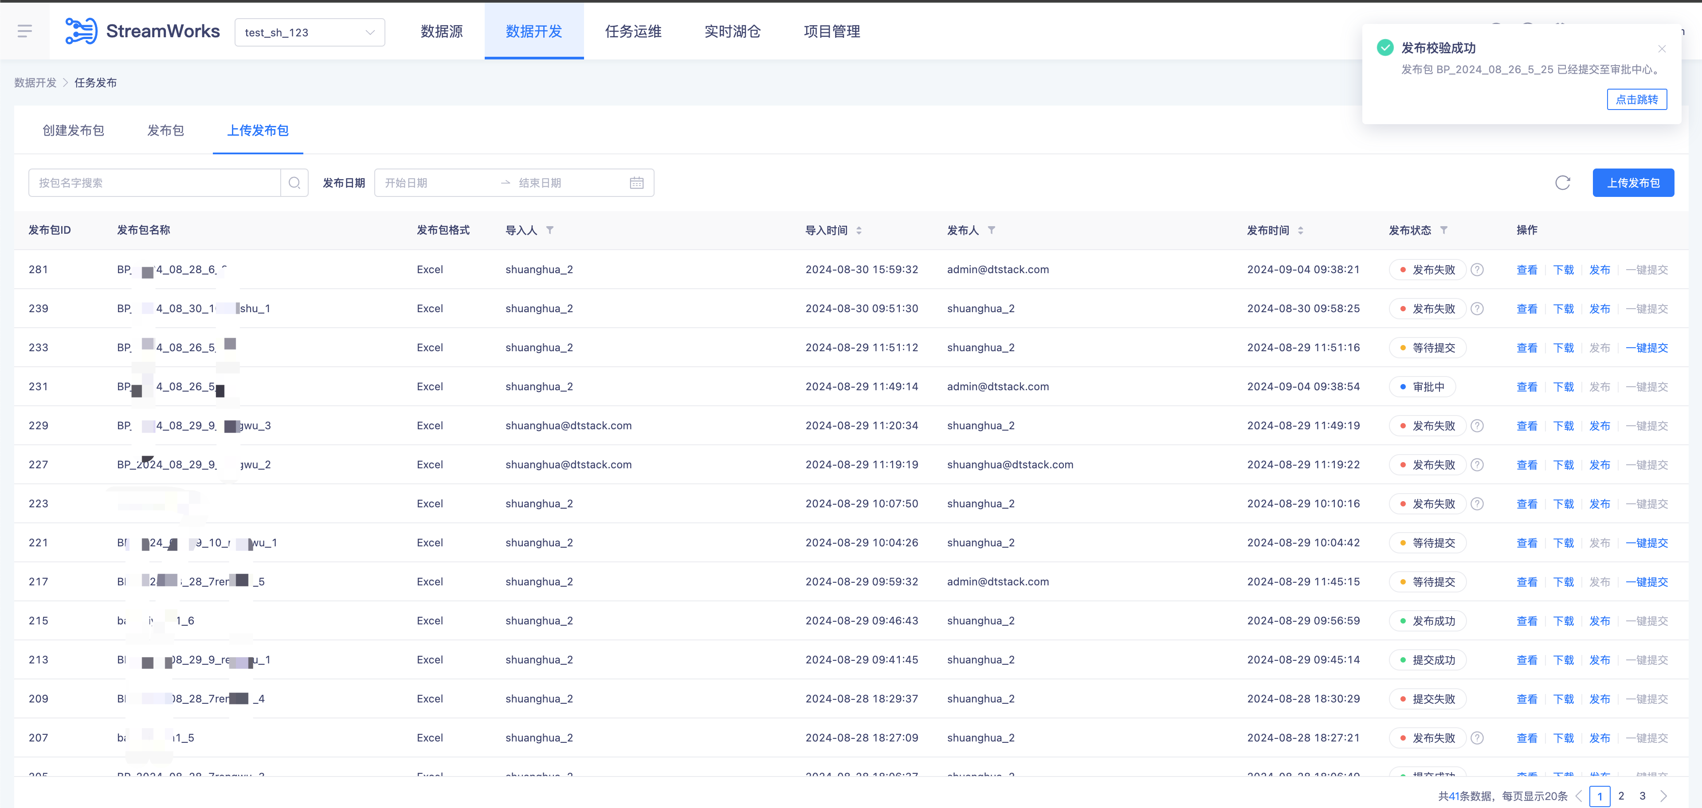Show failure reason for package 239
Image resolution: width=1702 pixels, height=808 pixels.
point(1477,309)
